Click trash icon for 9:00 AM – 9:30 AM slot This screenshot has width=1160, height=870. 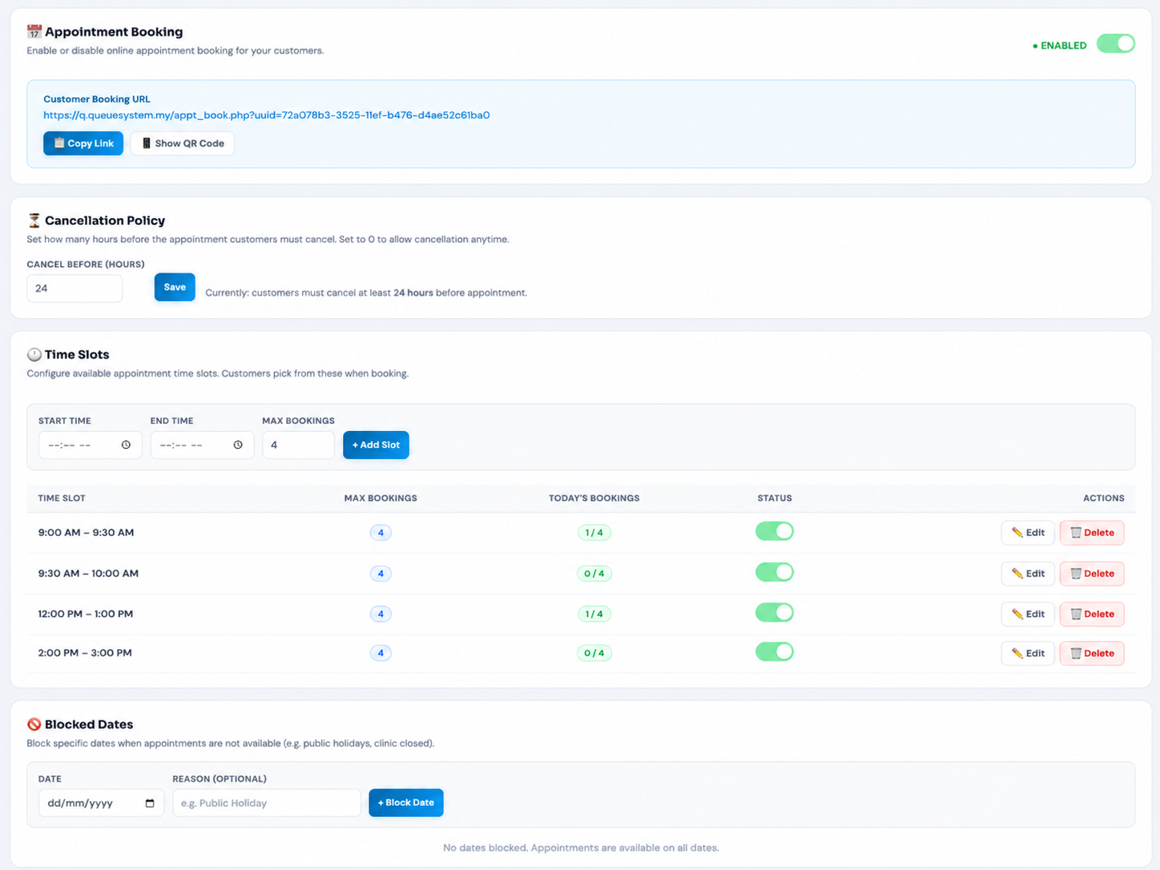1076,532
